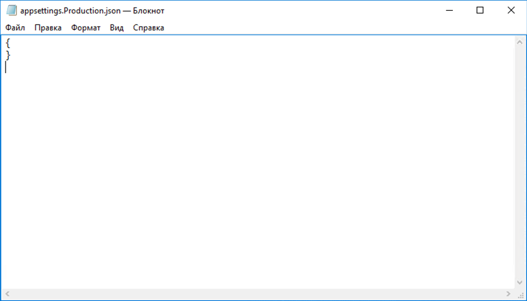Click the window resize grip in the corner
This screenshot has height=301, width=527.
520,294
